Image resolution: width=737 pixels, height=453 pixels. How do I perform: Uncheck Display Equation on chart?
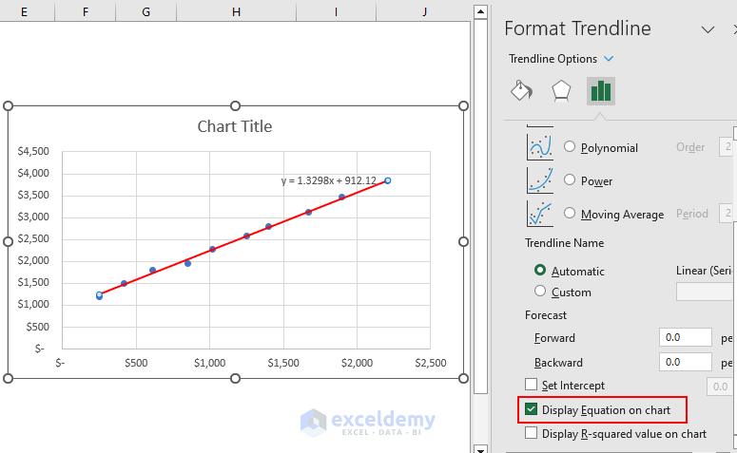[x=532, y=409]
